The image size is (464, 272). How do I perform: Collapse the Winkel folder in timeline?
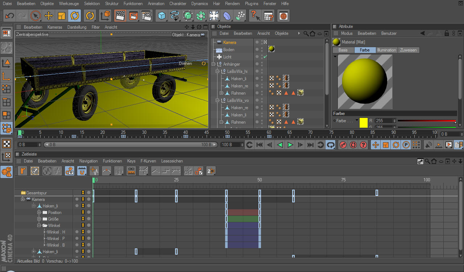coord(39,226)
